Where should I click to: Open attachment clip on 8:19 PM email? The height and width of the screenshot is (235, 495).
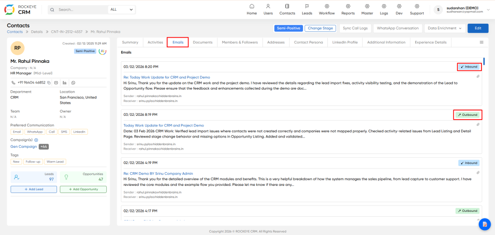tap(478, 124)
